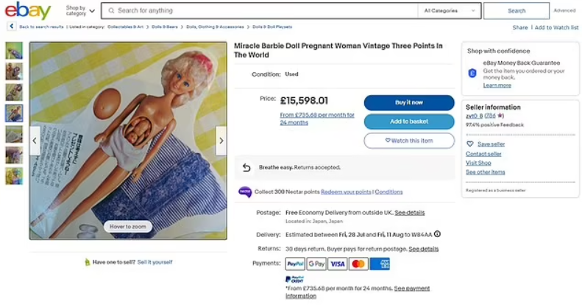
Task: Open the Shop by category dropdown
Action: click(x=80, y=11)
